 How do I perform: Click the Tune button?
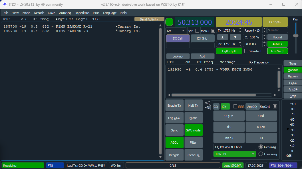293,63
